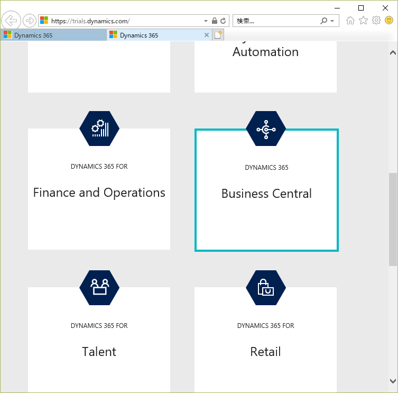Image resolution: width=398 pixels, height=393 pixels.
Task: Click 'DYNAMICS 365 FOR' above Talent
Action: pos(99,326)
